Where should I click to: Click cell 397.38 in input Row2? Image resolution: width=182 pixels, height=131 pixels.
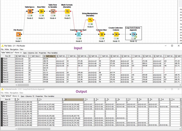49,64
